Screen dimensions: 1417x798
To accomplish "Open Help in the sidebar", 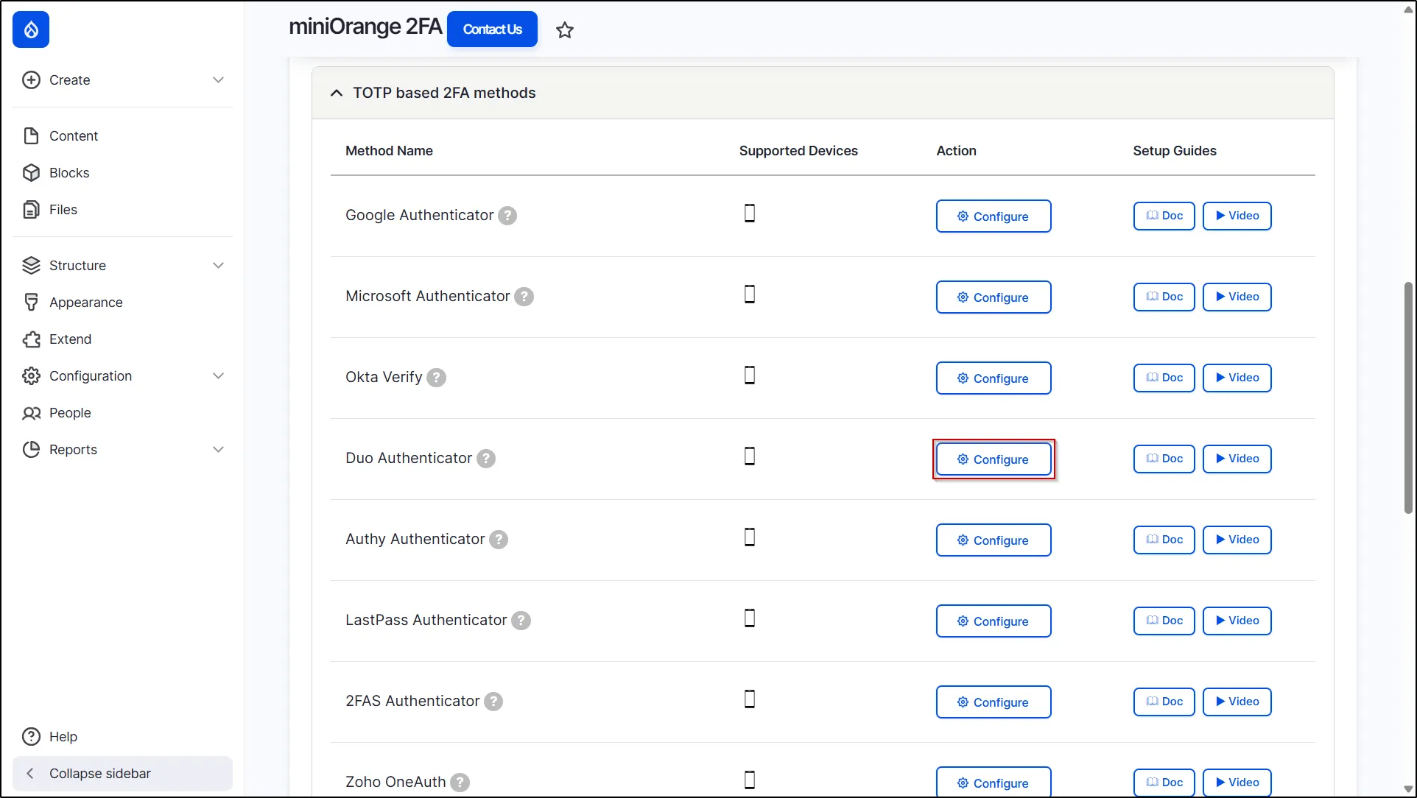I will pyautogui.click(x=122, y=737).
